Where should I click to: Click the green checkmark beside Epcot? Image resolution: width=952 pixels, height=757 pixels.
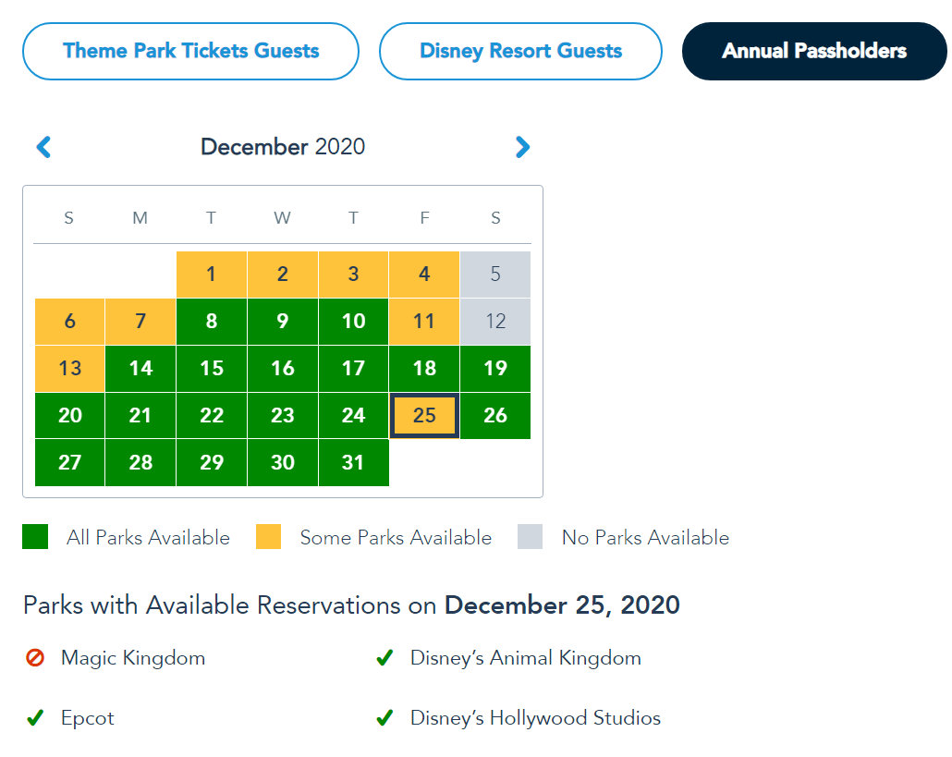(34, 717)
